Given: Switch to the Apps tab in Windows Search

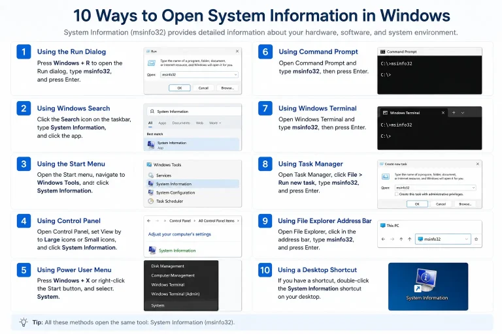Looking at the screenshot, I should (x=162, y=123).
